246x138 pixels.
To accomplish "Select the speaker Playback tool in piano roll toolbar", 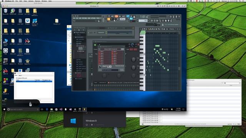I will 165,29.
